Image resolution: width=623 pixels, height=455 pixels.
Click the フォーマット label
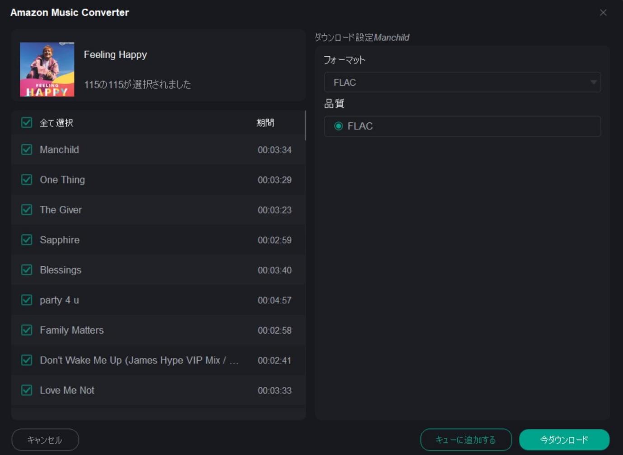(x=345, y=60)
